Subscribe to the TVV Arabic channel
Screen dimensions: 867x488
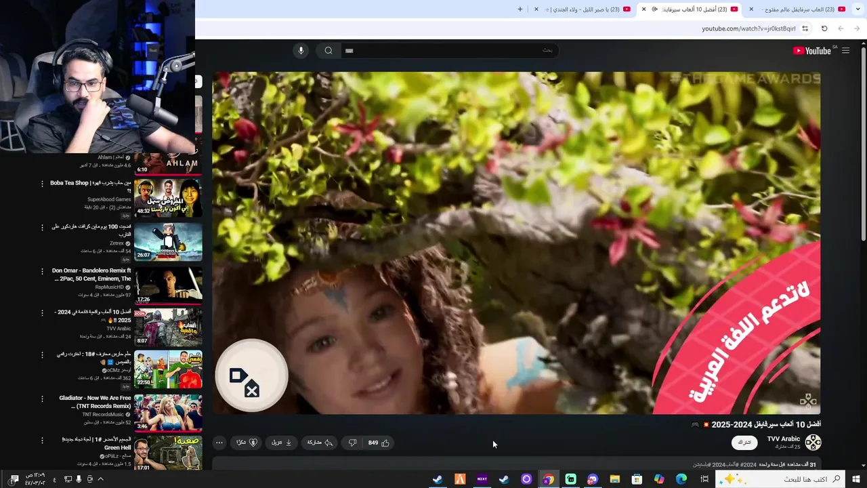click(x=744, y=443)
